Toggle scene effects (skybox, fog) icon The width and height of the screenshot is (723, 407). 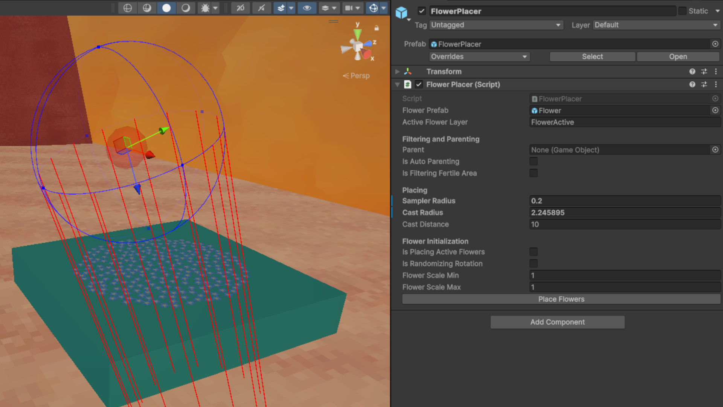tap(281, 8)
